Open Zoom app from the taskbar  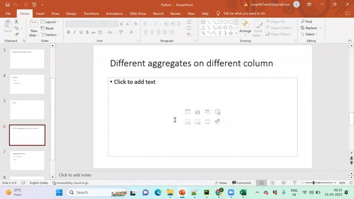231,192
